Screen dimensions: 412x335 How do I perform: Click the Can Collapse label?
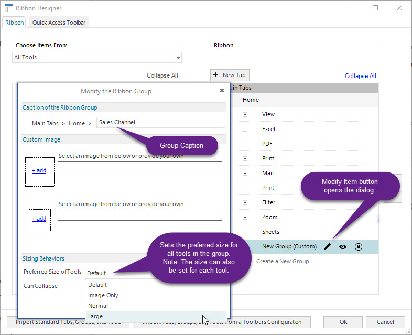tap(40, 286)
